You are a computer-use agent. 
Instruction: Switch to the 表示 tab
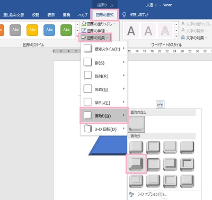click(x=51, y=15)
